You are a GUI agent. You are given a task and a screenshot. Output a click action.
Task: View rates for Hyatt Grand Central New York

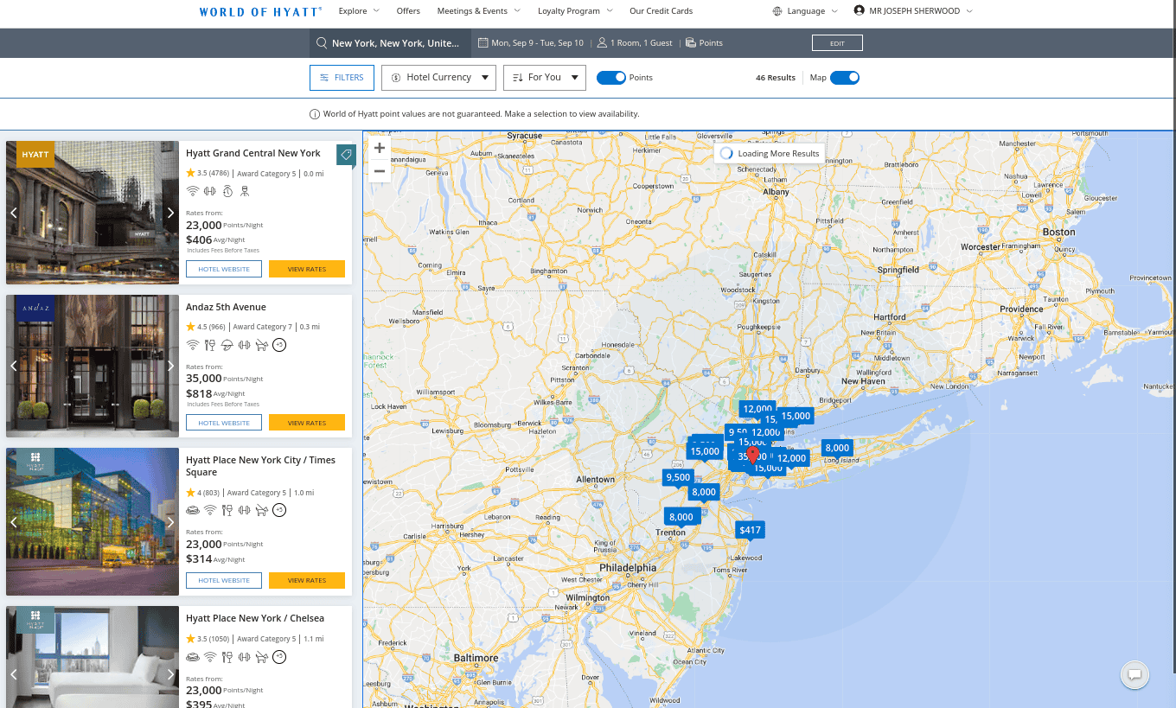[307, 269]
